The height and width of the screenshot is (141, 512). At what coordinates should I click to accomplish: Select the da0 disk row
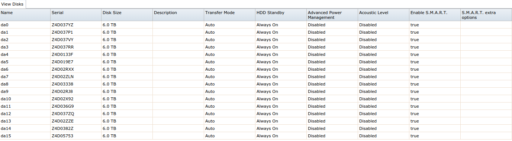256,25
